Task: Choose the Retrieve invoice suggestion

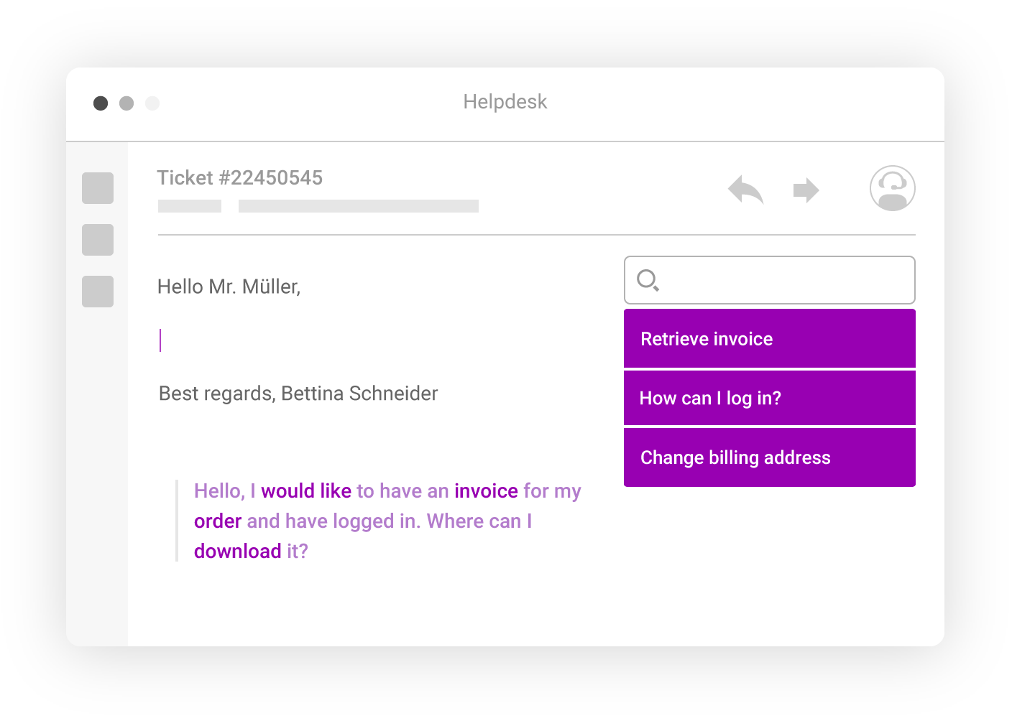Action: (x=770, y=338)
